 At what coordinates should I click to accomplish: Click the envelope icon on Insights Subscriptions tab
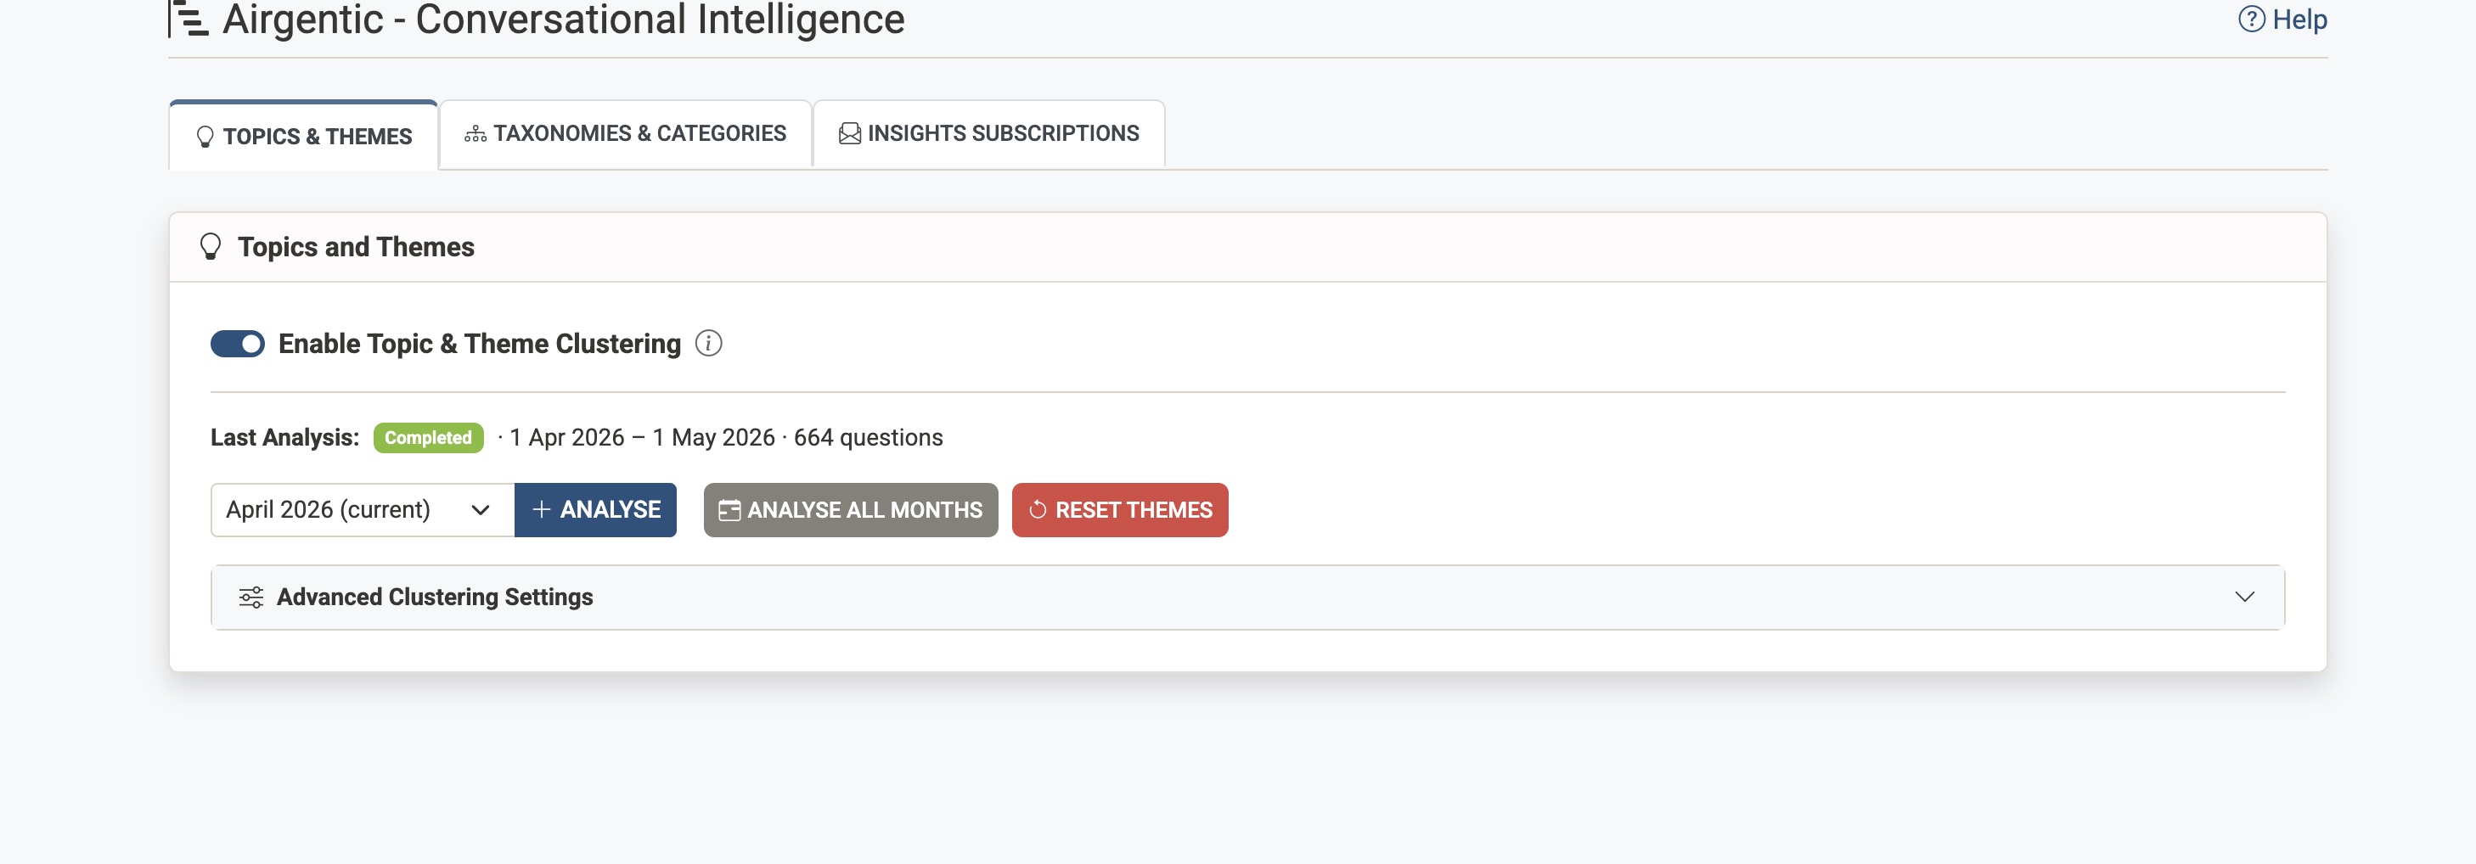(x=850, y=133)
